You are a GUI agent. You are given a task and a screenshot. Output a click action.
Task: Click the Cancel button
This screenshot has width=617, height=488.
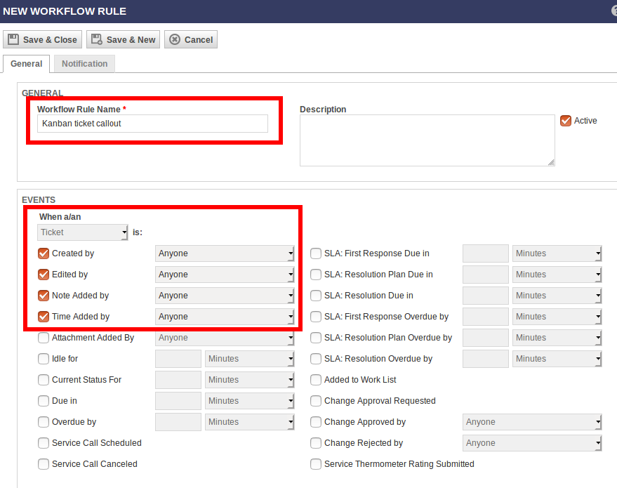[x=191, y=39]
